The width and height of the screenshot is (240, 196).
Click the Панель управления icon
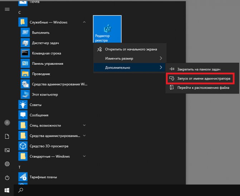tap(25, 63)
